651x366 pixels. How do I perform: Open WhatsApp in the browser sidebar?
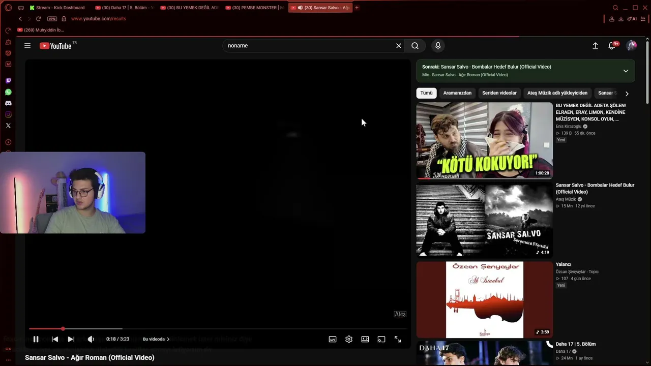pyautogui.click(x=8, y=92)
